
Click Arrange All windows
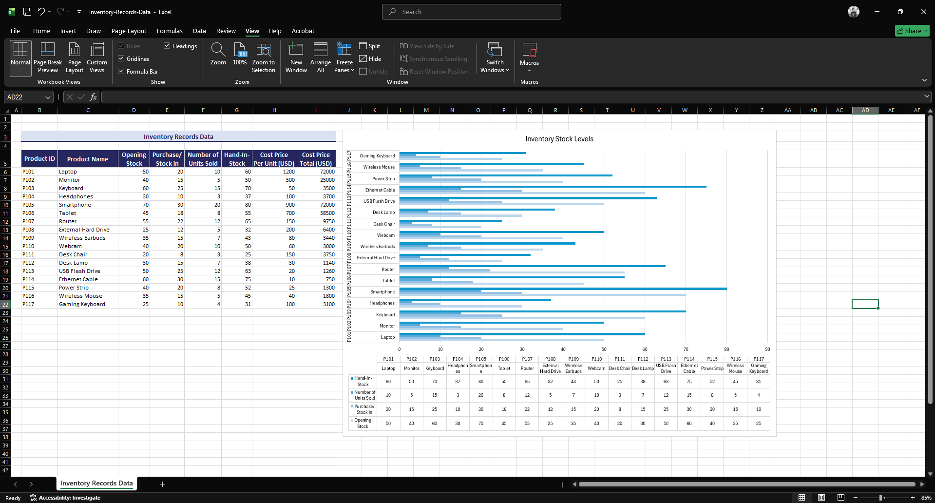click(x=321, y=58)
